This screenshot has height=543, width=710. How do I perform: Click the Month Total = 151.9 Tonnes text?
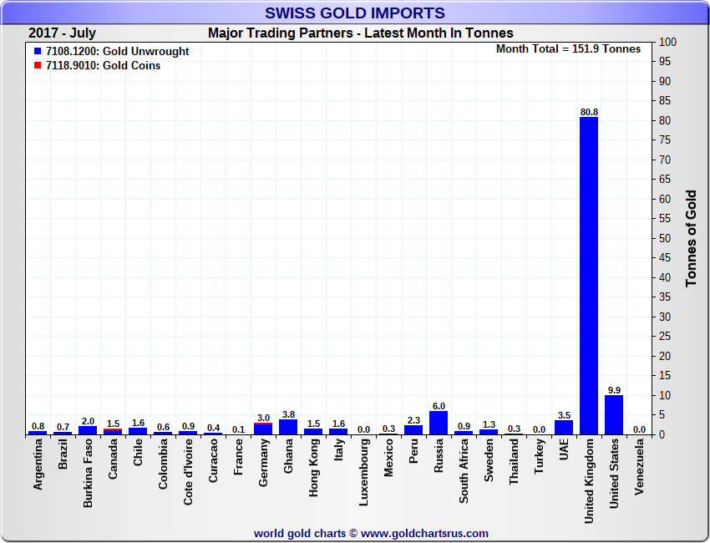(x=568, y=49)
